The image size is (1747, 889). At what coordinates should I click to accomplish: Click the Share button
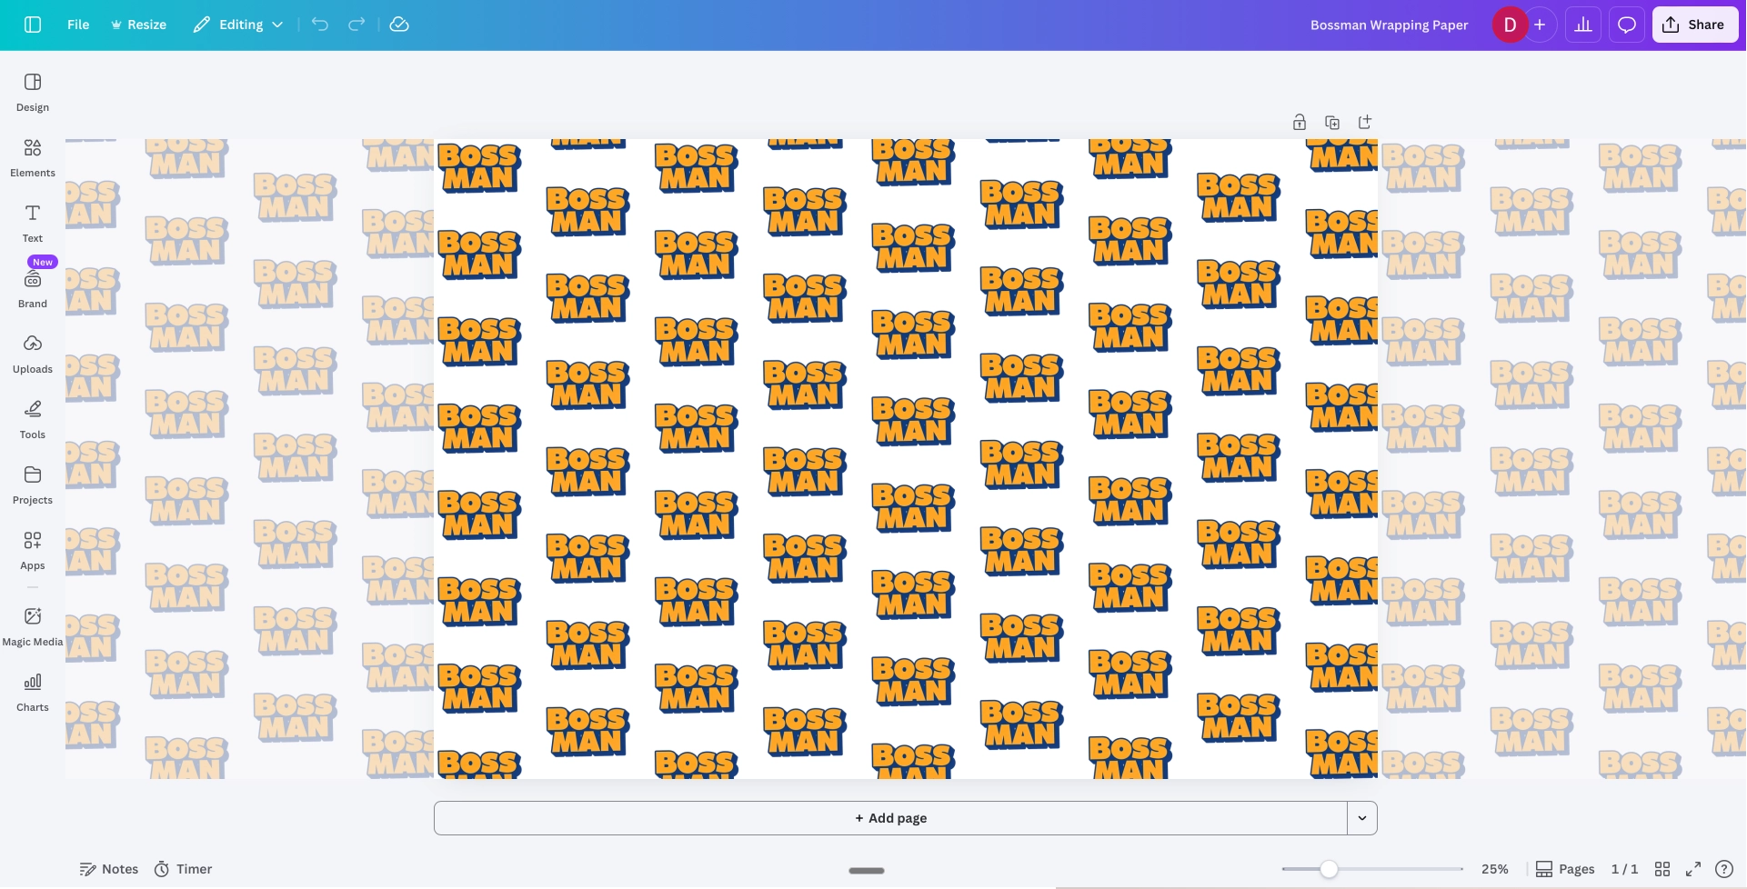1694,25
